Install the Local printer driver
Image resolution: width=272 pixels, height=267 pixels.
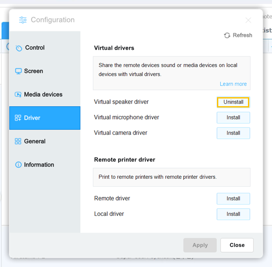coord(233,214)
